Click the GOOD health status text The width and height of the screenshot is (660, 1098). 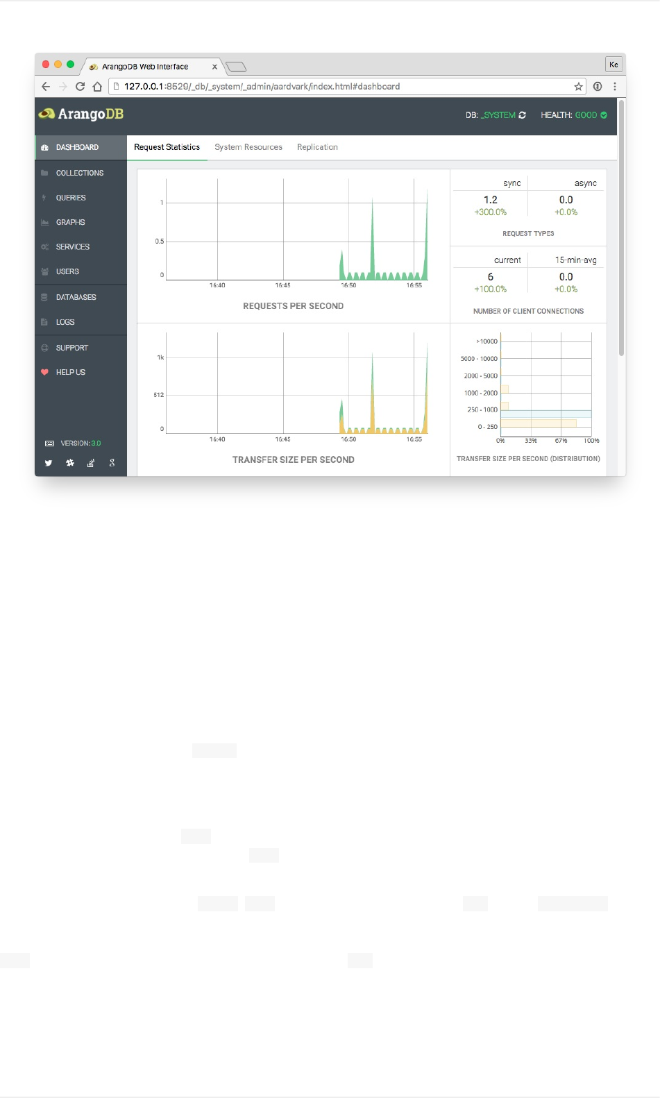[x=586, y=115]
